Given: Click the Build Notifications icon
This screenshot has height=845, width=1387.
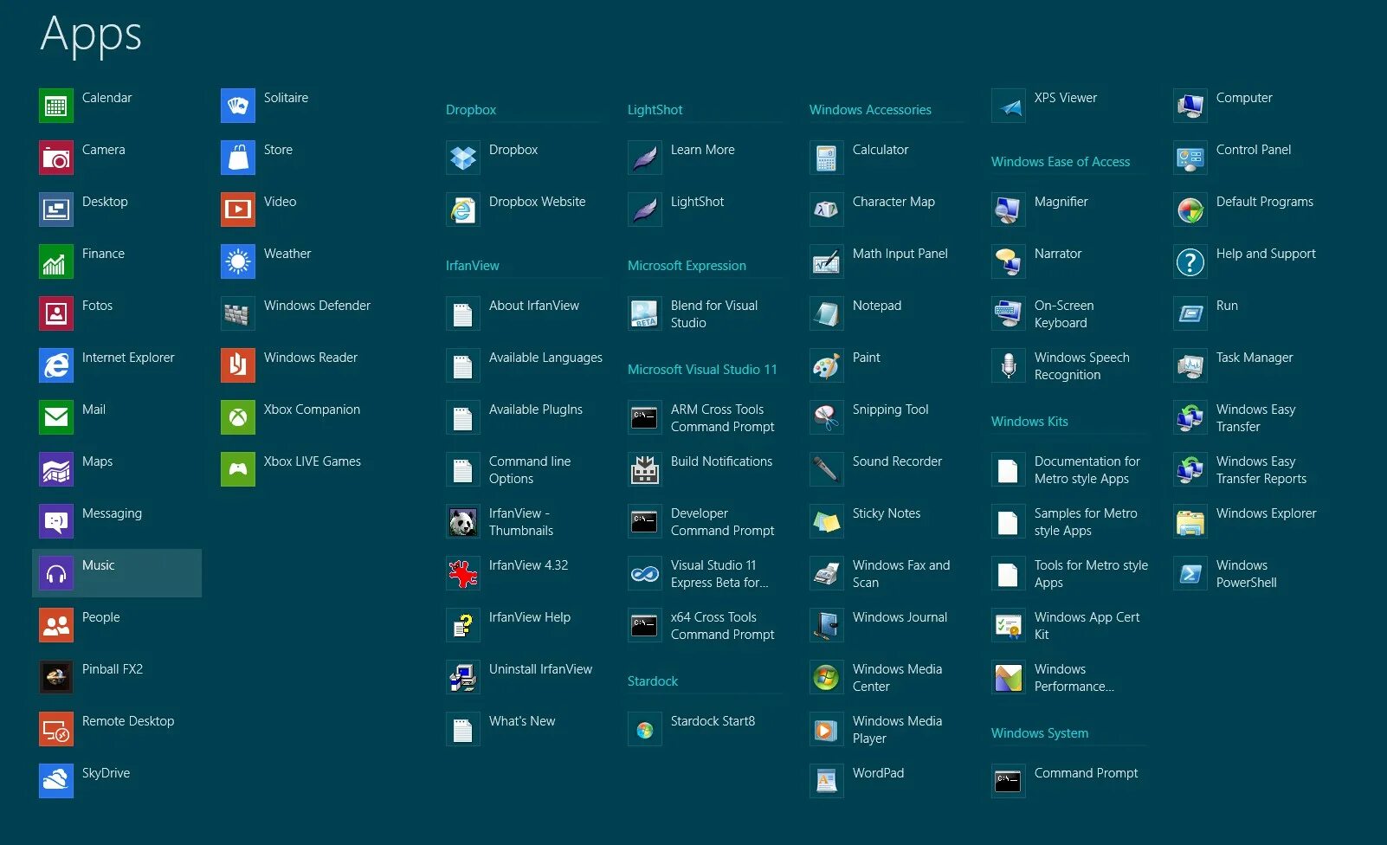Looking at the screenshot, I should [x=645, y=469].
